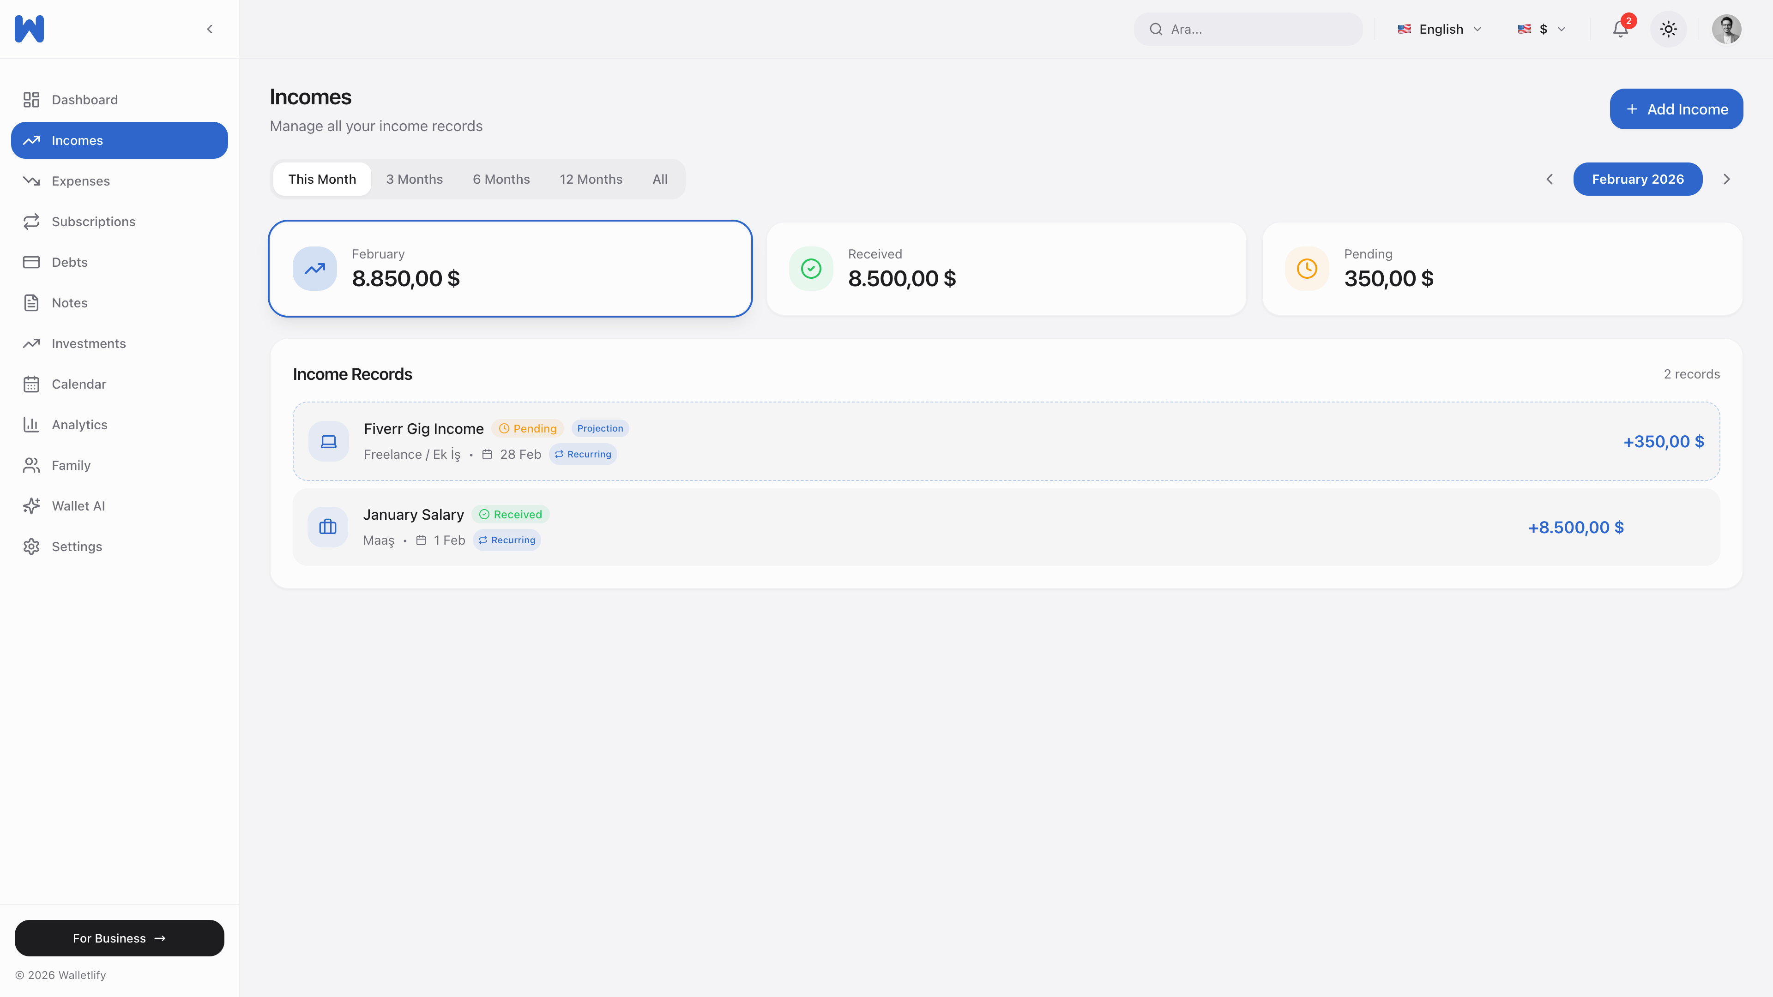Open the currency dollar dropdown
Viewport: 1773px width, 997px height.
(1541, 29)
